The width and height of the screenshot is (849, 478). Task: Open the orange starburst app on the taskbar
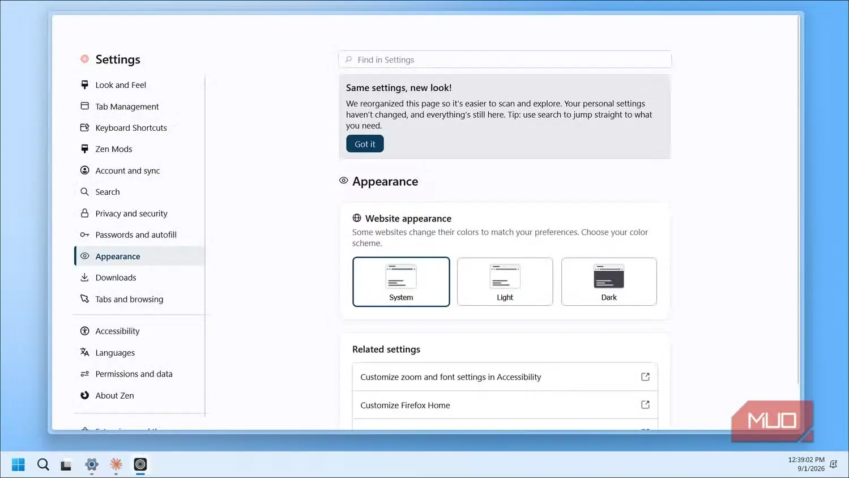coord(116,464)
